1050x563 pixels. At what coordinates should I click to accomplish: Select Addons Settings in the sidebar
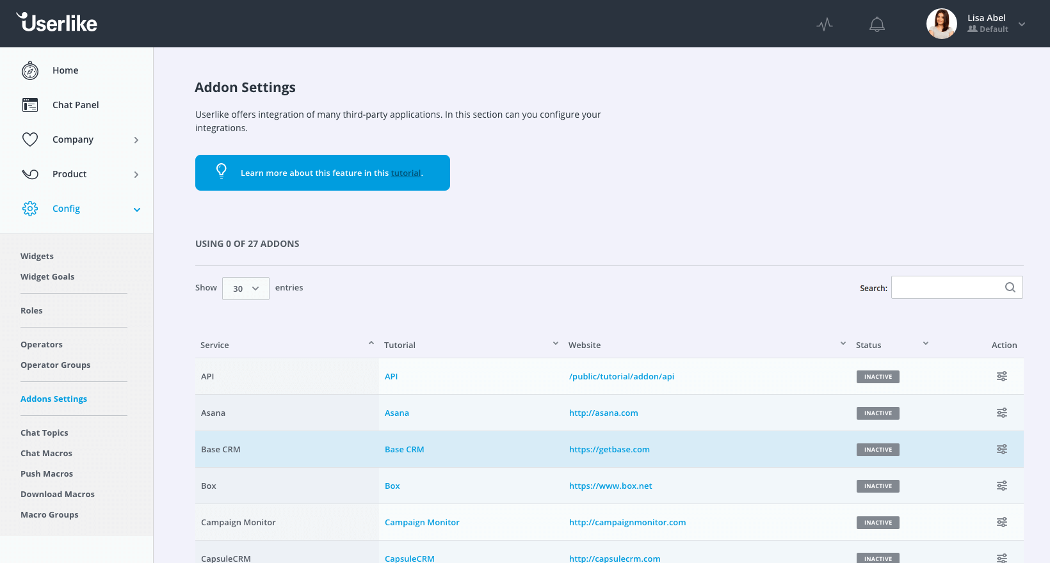pyautogui.click(x=54, y=399)
